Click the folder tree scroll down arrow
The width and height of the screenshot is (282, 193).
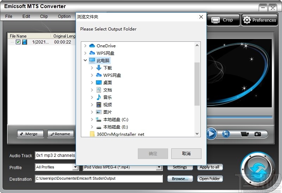197,134
